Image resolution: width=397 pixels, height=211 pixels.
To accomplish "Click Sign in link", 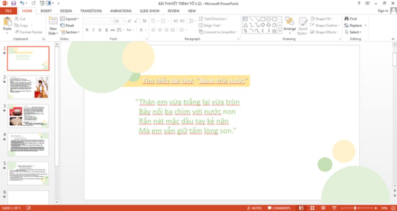I will 383,11.
